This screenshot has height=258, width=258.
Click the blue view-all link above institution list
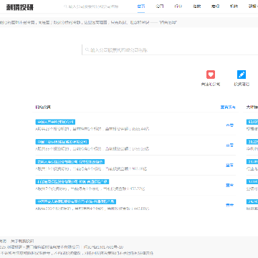(x=228, y=107)
